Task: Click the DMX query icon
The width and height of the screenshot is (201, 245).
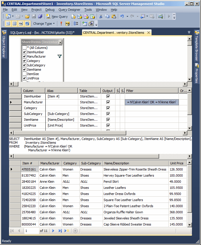Action: click(x=86, y=16)
